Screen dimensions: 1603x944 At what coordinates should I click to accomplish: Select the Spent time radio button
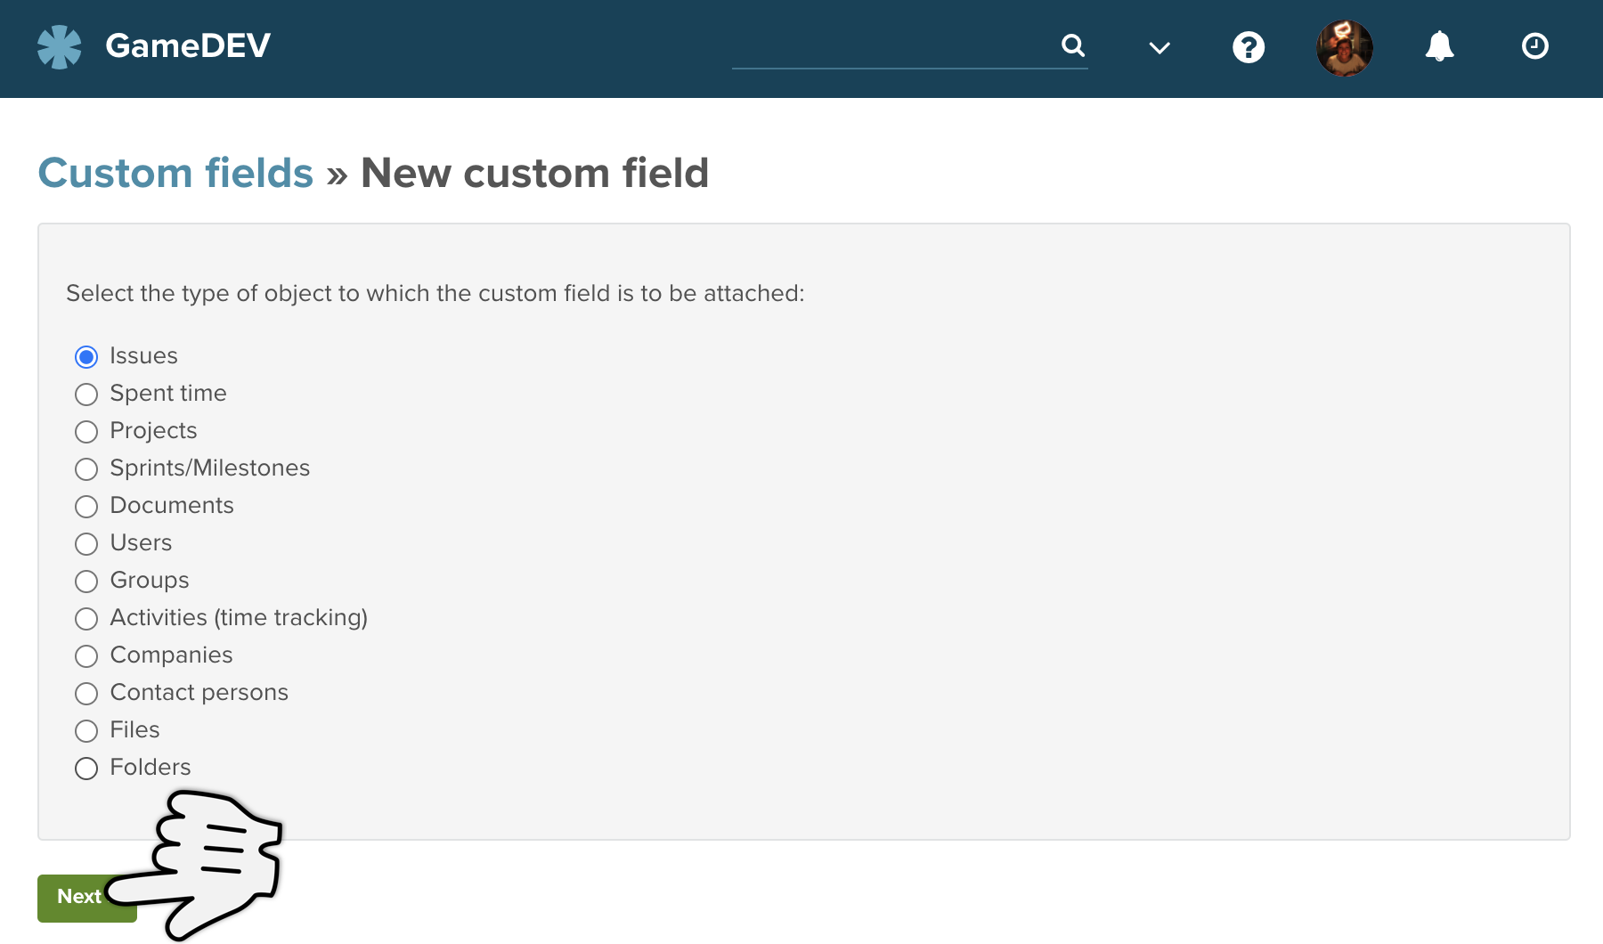click(x=86, y=395)
